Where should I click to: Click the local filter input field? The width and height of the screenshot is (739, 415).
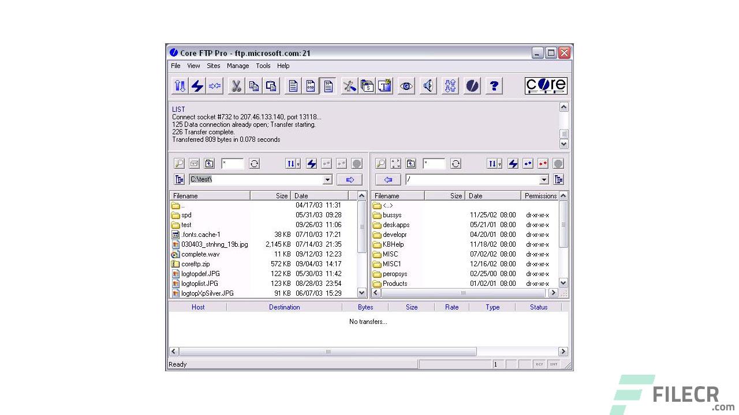click(233, 164)
